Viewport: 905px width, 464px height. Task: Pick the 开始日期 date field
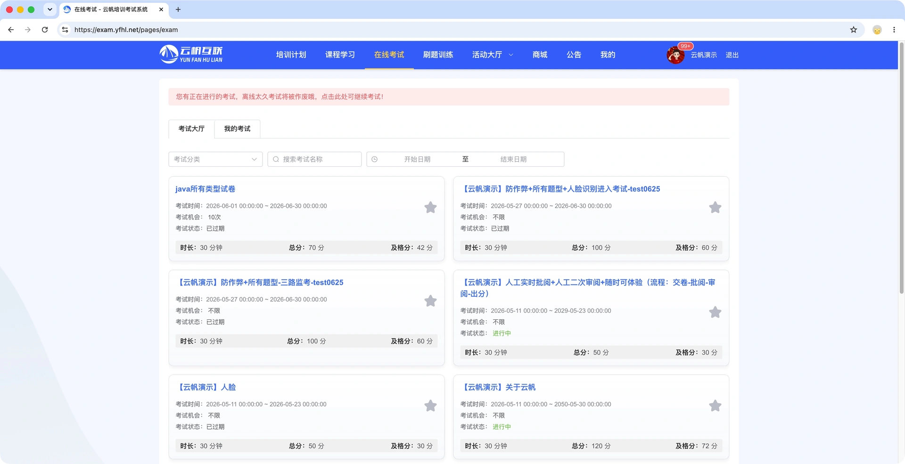(x=417, y=159)
